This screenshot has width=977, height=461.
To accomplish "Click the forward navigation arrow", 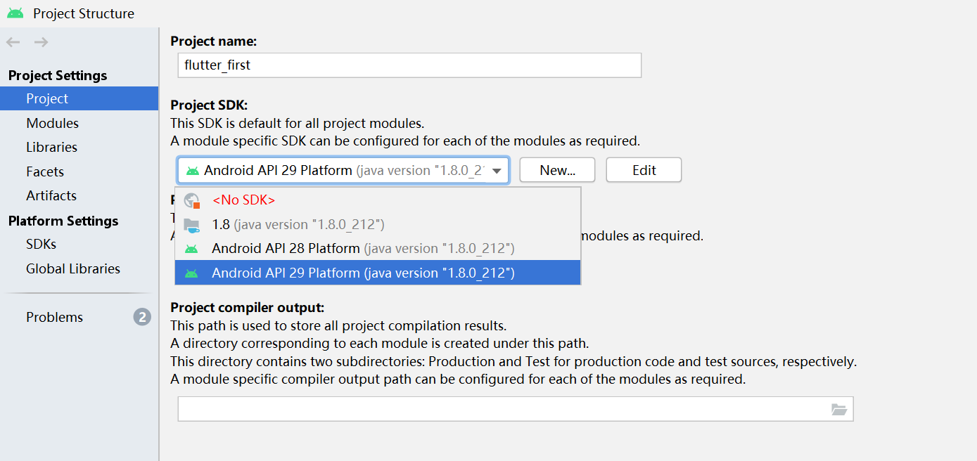I will click(x=41, y=42).
